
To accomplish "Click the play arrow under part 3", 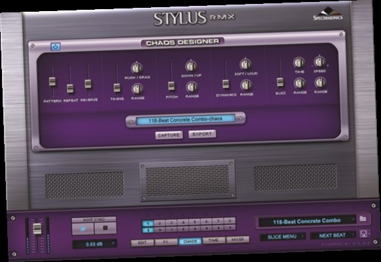I will pyautogui.click(x=171, y=229).
